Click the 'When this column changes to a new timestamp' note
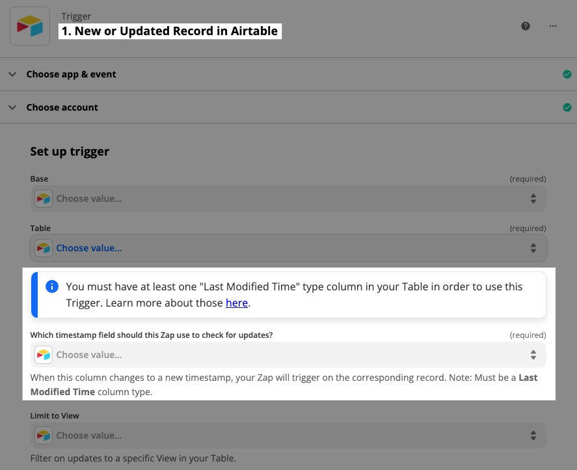577x470 pixels. tap(284, 385)
